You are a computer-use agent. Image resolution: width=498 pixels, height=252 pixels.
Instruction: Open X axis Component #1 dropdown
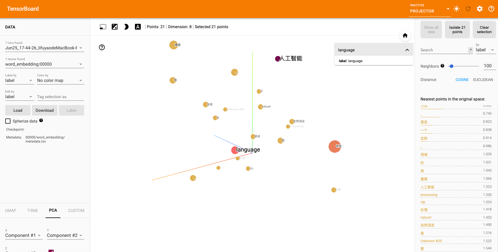[24, 235]
